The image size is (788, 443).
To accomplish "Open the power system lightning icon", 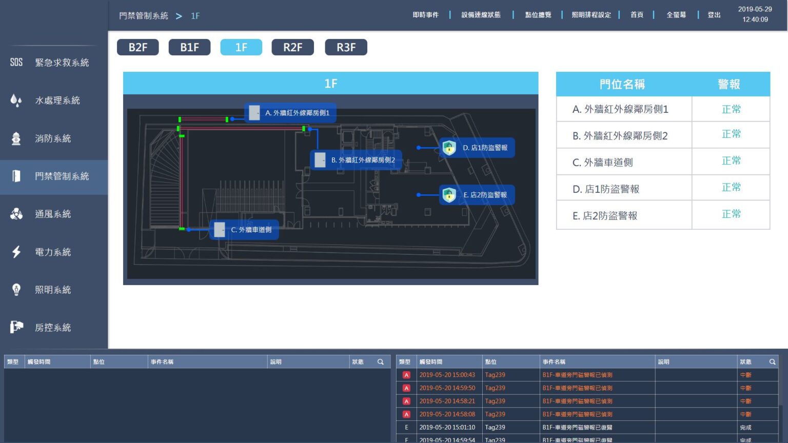I will pos(16,252).
